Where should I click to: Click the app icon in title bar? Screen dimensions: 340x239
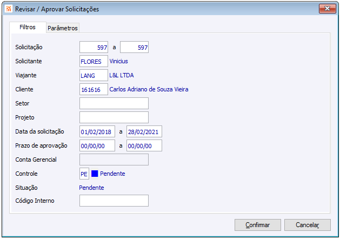pyautogui.click(x=8, y=9)
